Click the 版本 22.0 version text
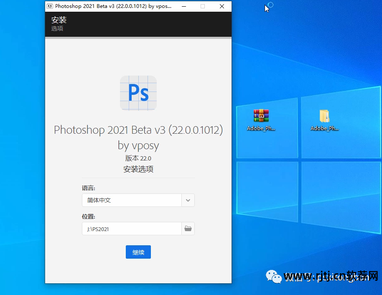This screenshot has width=382, height=295. click(138, 158)
